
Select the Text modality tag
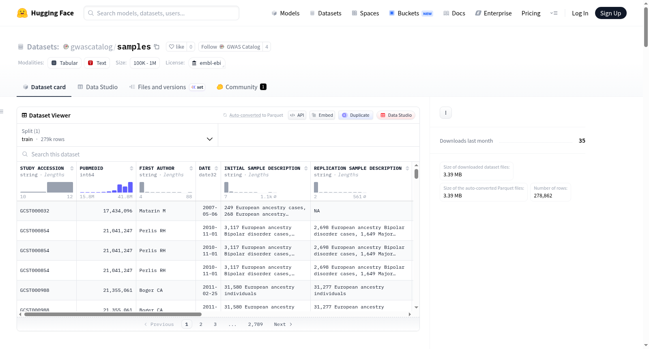point(97,63)
